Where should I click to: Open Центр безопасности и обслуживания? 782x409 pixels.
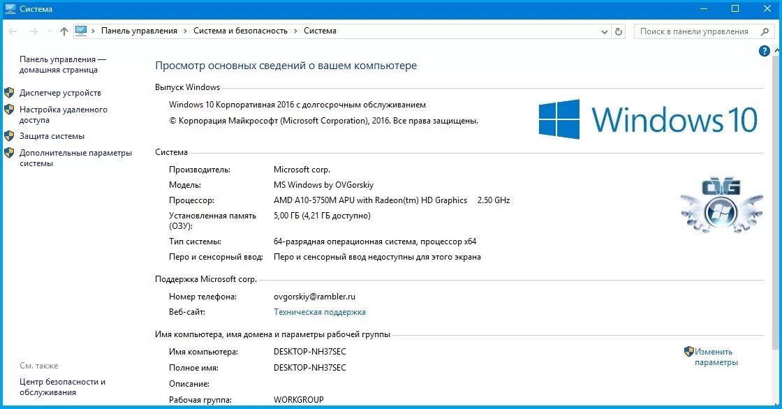pyautogui.click(x=62, y=387)
